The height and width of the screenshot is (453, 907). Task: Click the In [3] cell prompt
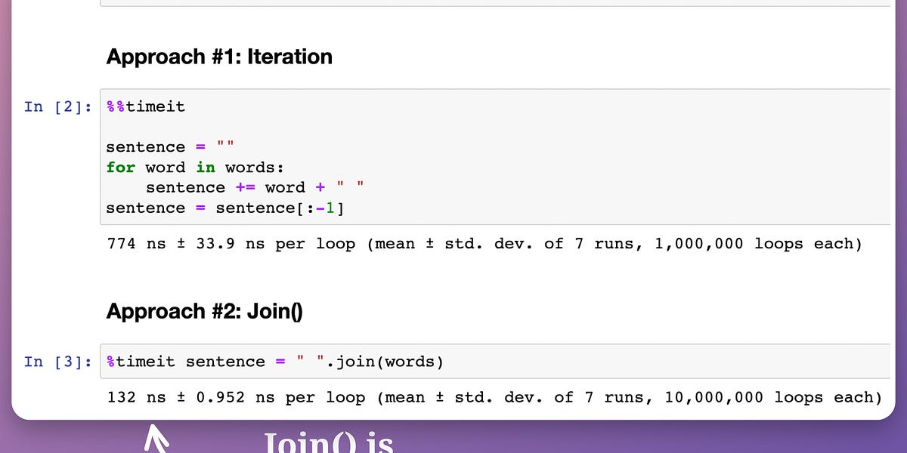point(57,362)
